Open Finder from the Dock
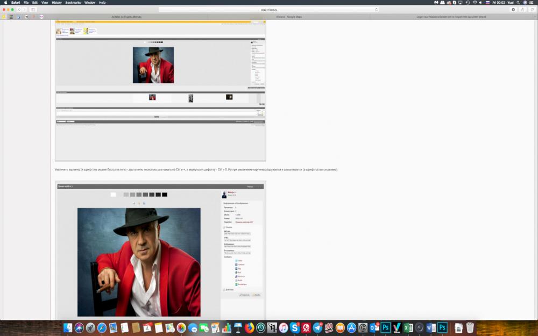Image resolution: width=538 pixels, height=336 pixels. click(68, 328)
